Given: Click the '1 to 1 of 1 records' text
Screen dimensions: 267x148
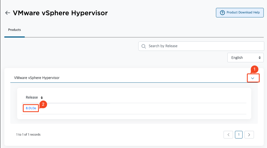Looking at the screenshot, I should pos(28,134).
